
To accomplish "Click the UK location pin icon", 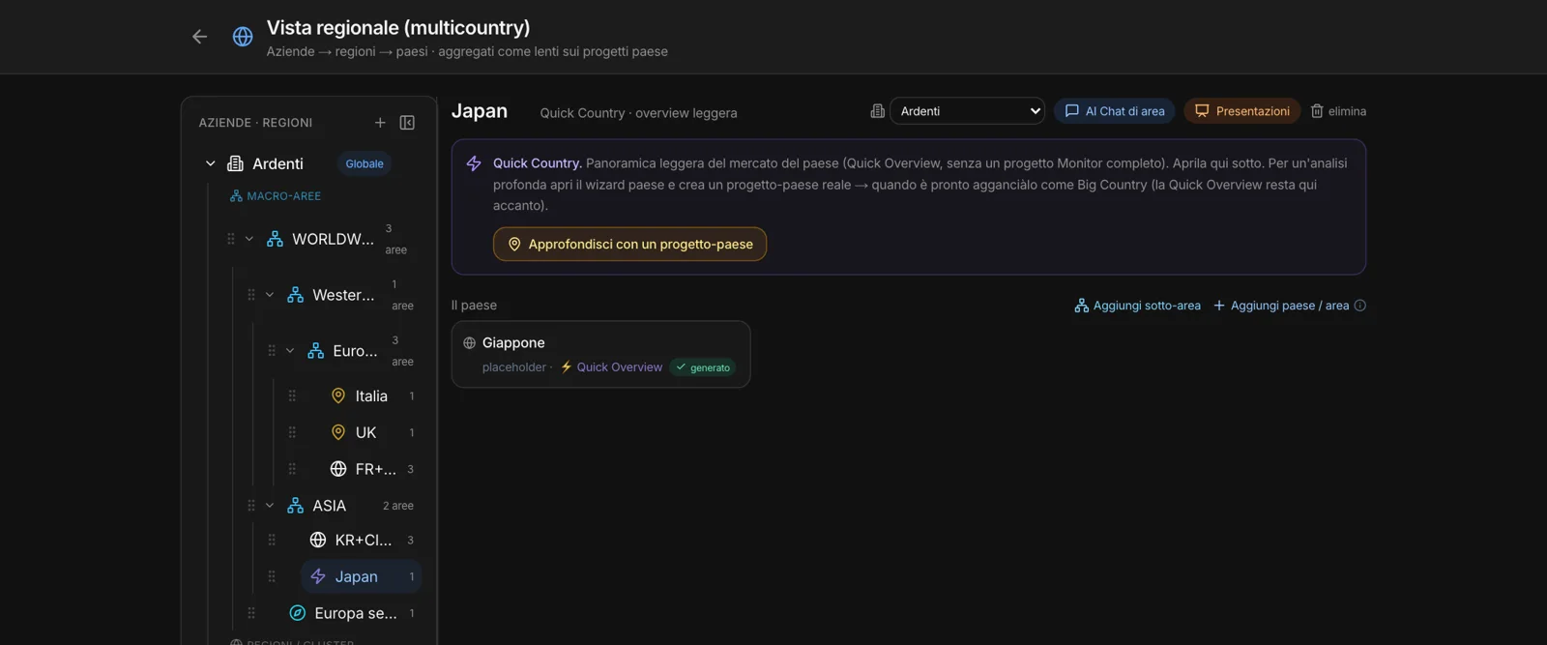I will point(338,432).
